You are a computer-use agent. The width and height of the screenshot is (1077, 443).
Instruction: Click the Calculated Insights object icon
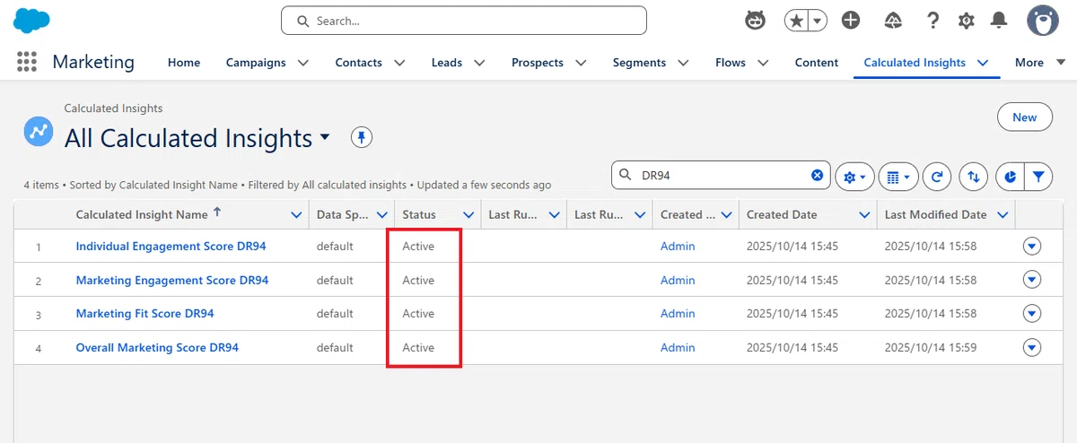point(39,132)
